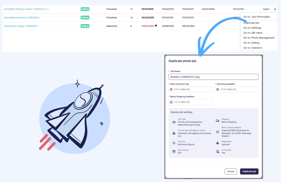
Task: Select Duplicate job from the menu
Action: coord(251,23)
